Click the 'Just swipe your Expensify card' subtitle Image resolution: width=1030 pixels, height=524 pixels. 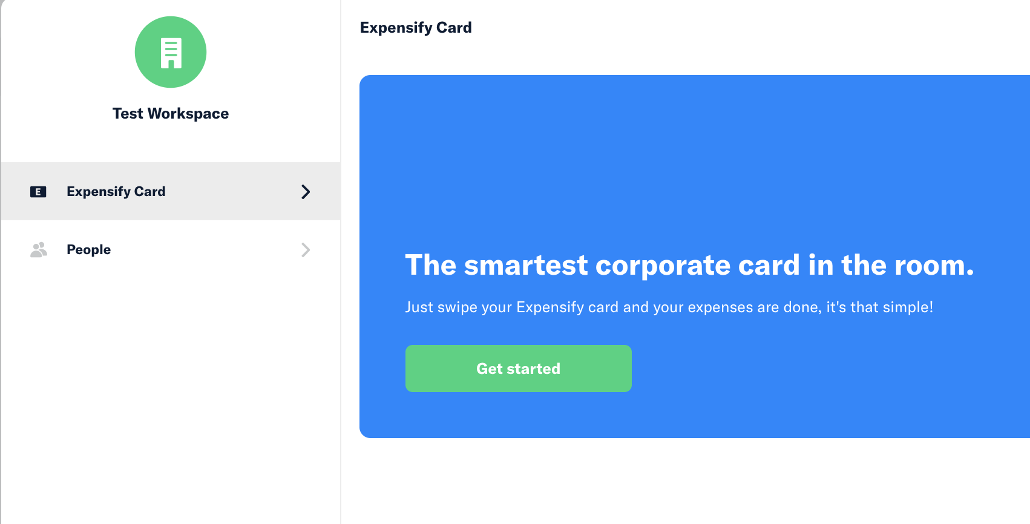pyautogui.click(x=669, y=307)
